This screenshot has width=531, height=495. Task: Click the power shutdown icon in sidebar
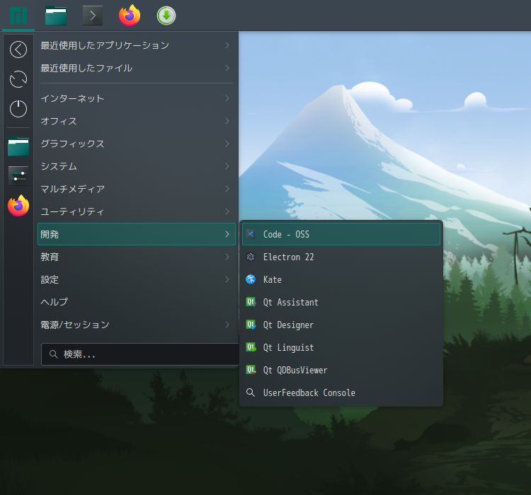[18, 109]
